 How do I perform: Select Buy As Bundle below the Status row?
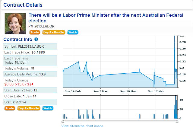tap(29, 108)
